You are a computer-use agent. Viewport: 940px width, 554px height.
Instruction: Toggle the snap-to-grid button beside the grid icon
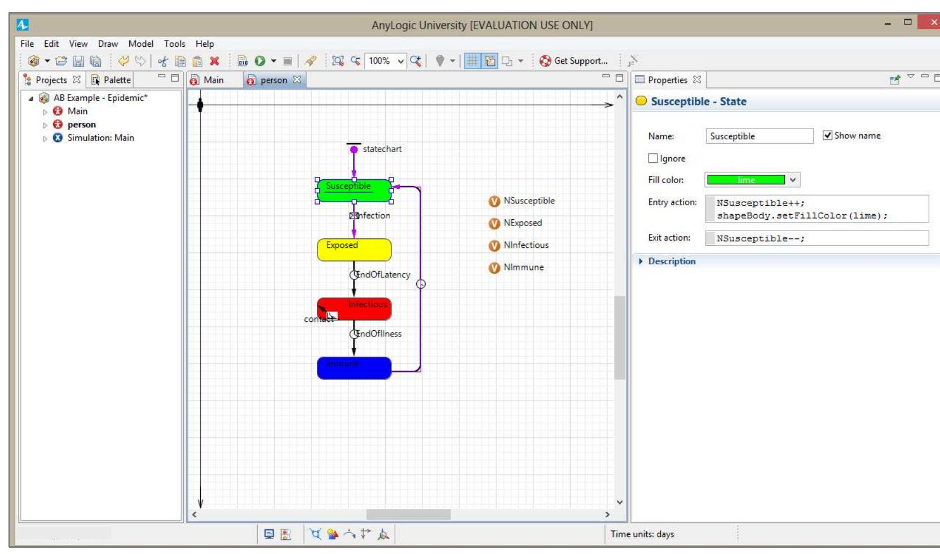coord(490,61)
